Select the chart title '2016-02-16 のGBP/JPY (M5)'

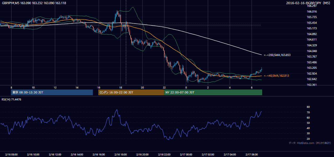308,3
